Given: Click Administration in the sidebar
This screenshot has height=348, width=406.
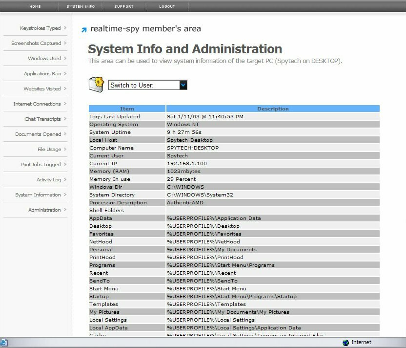Looking at the screenshot, I should coord(44,210).
